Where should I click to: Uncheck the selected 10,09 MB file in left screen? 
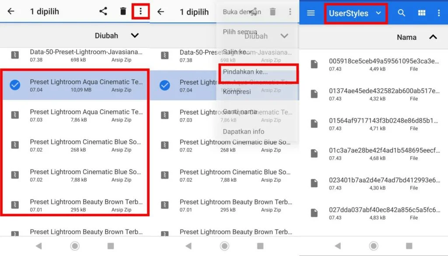[x=15, y=85]
